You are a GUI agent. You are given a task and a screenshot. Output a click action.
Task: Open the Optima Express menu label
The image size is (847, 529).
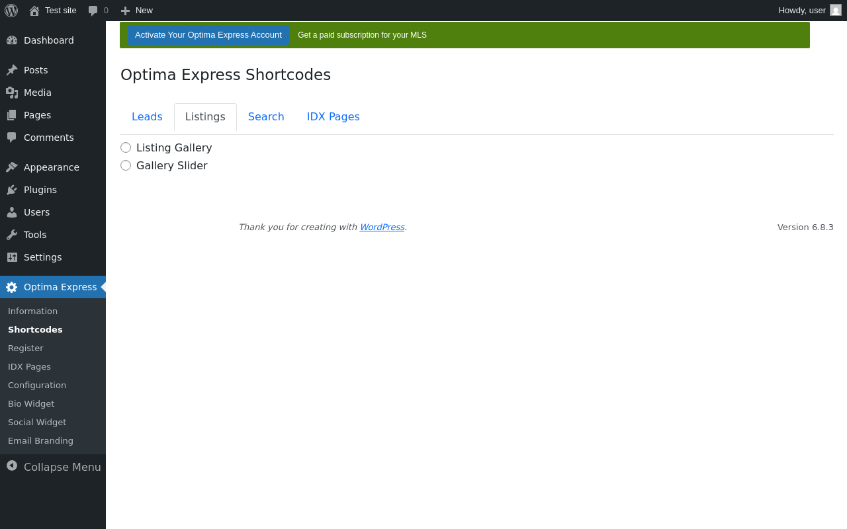tap(60, 287)
